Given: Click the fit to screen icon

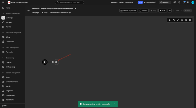Looking at the screenshot, I should point(178,20).
